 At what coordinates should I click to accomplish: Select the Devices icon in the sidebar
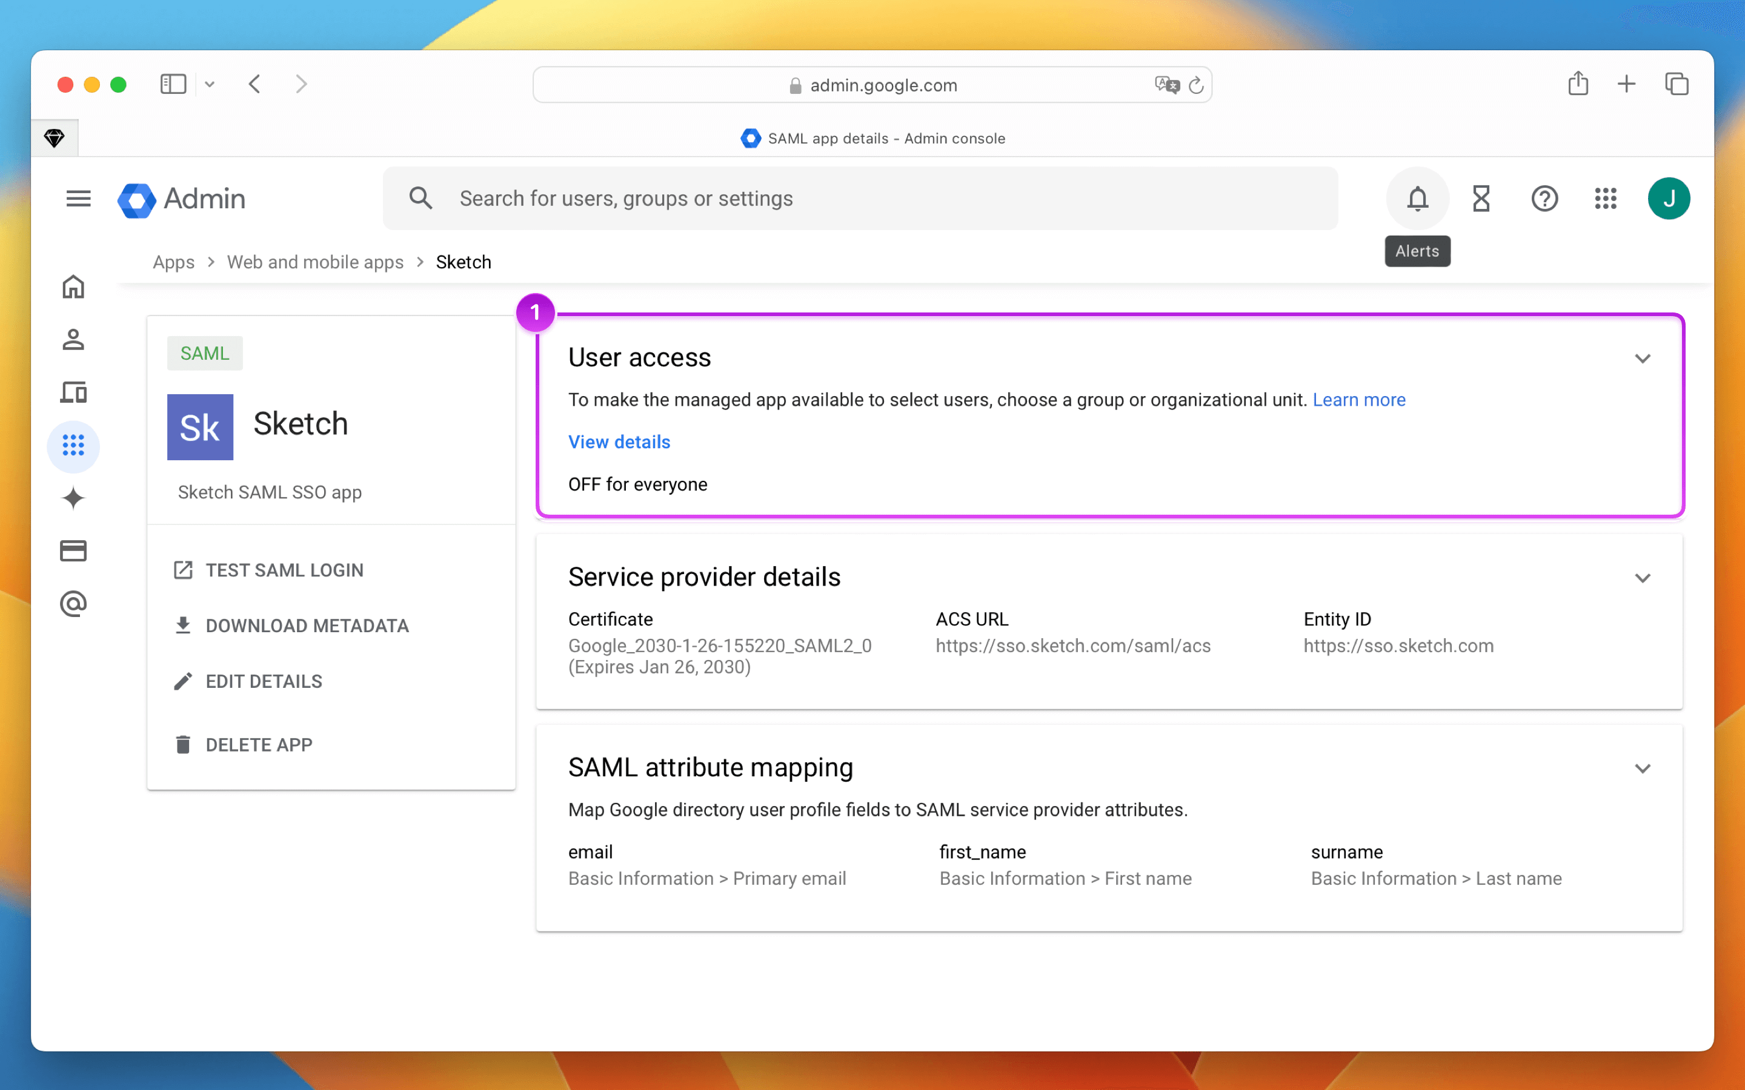[73, 393]
